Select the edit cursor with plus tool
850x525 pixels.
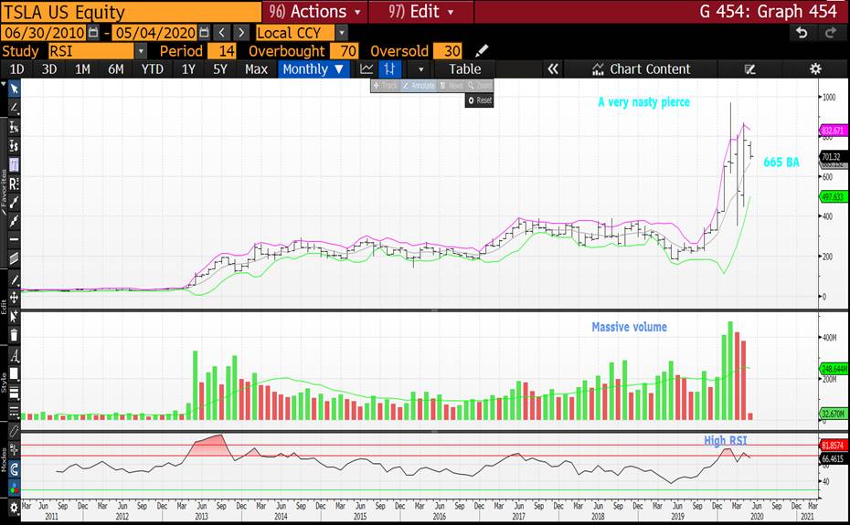click(x=14, y=316)
